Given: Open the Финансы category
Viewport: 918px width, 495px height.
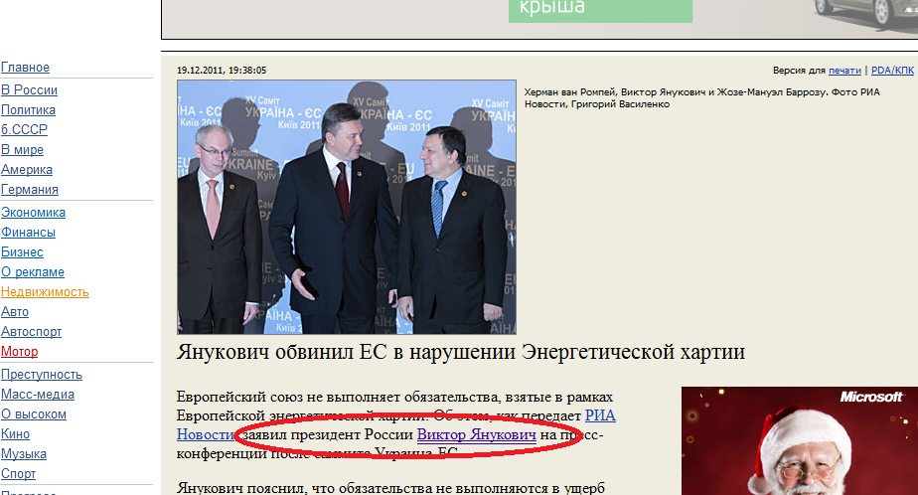Looking at the screenshot, I should [x=28, y=233].
